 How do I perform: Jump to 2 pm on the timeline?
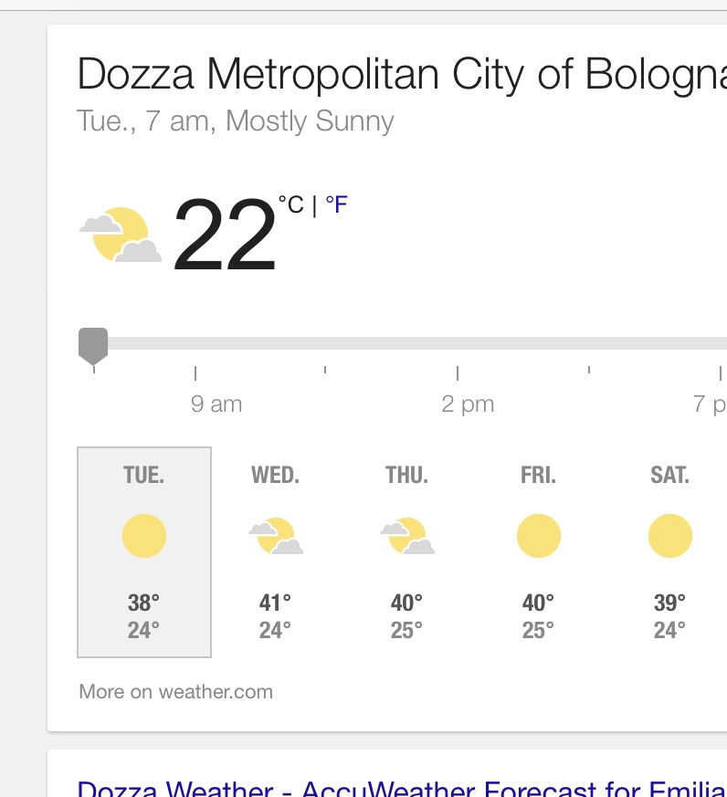pos(468,404)
